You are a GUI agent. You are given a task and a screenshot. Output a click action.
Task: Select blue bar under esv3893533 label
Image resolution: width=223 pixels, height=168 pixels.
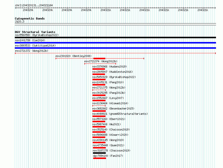click(115, 48)
